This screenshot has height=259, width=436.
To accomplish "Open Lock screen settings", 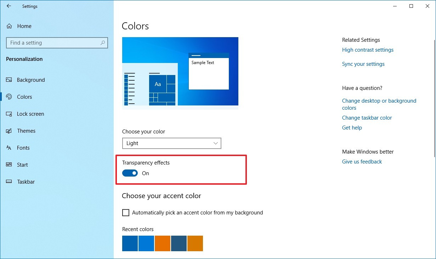I will [x=30, y=114].
